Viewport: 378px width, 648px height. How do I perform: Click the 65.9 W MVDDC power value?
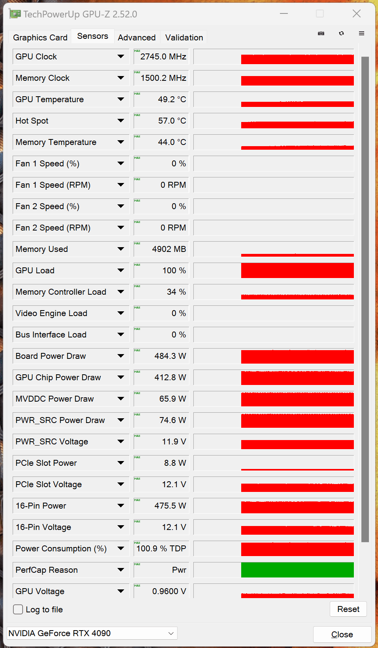pyautogui.click(x=161, y=399)
